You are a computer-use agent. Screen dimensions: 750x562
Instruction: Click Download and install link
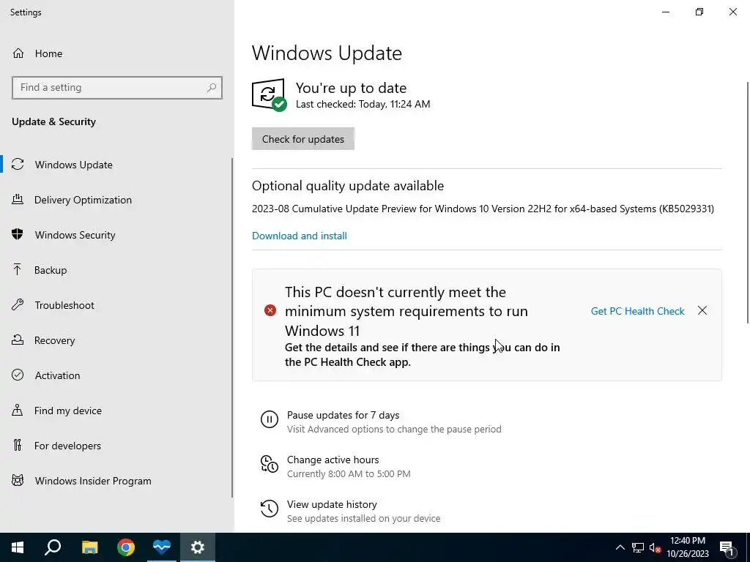pyautogui.click(x=300, y=236)
